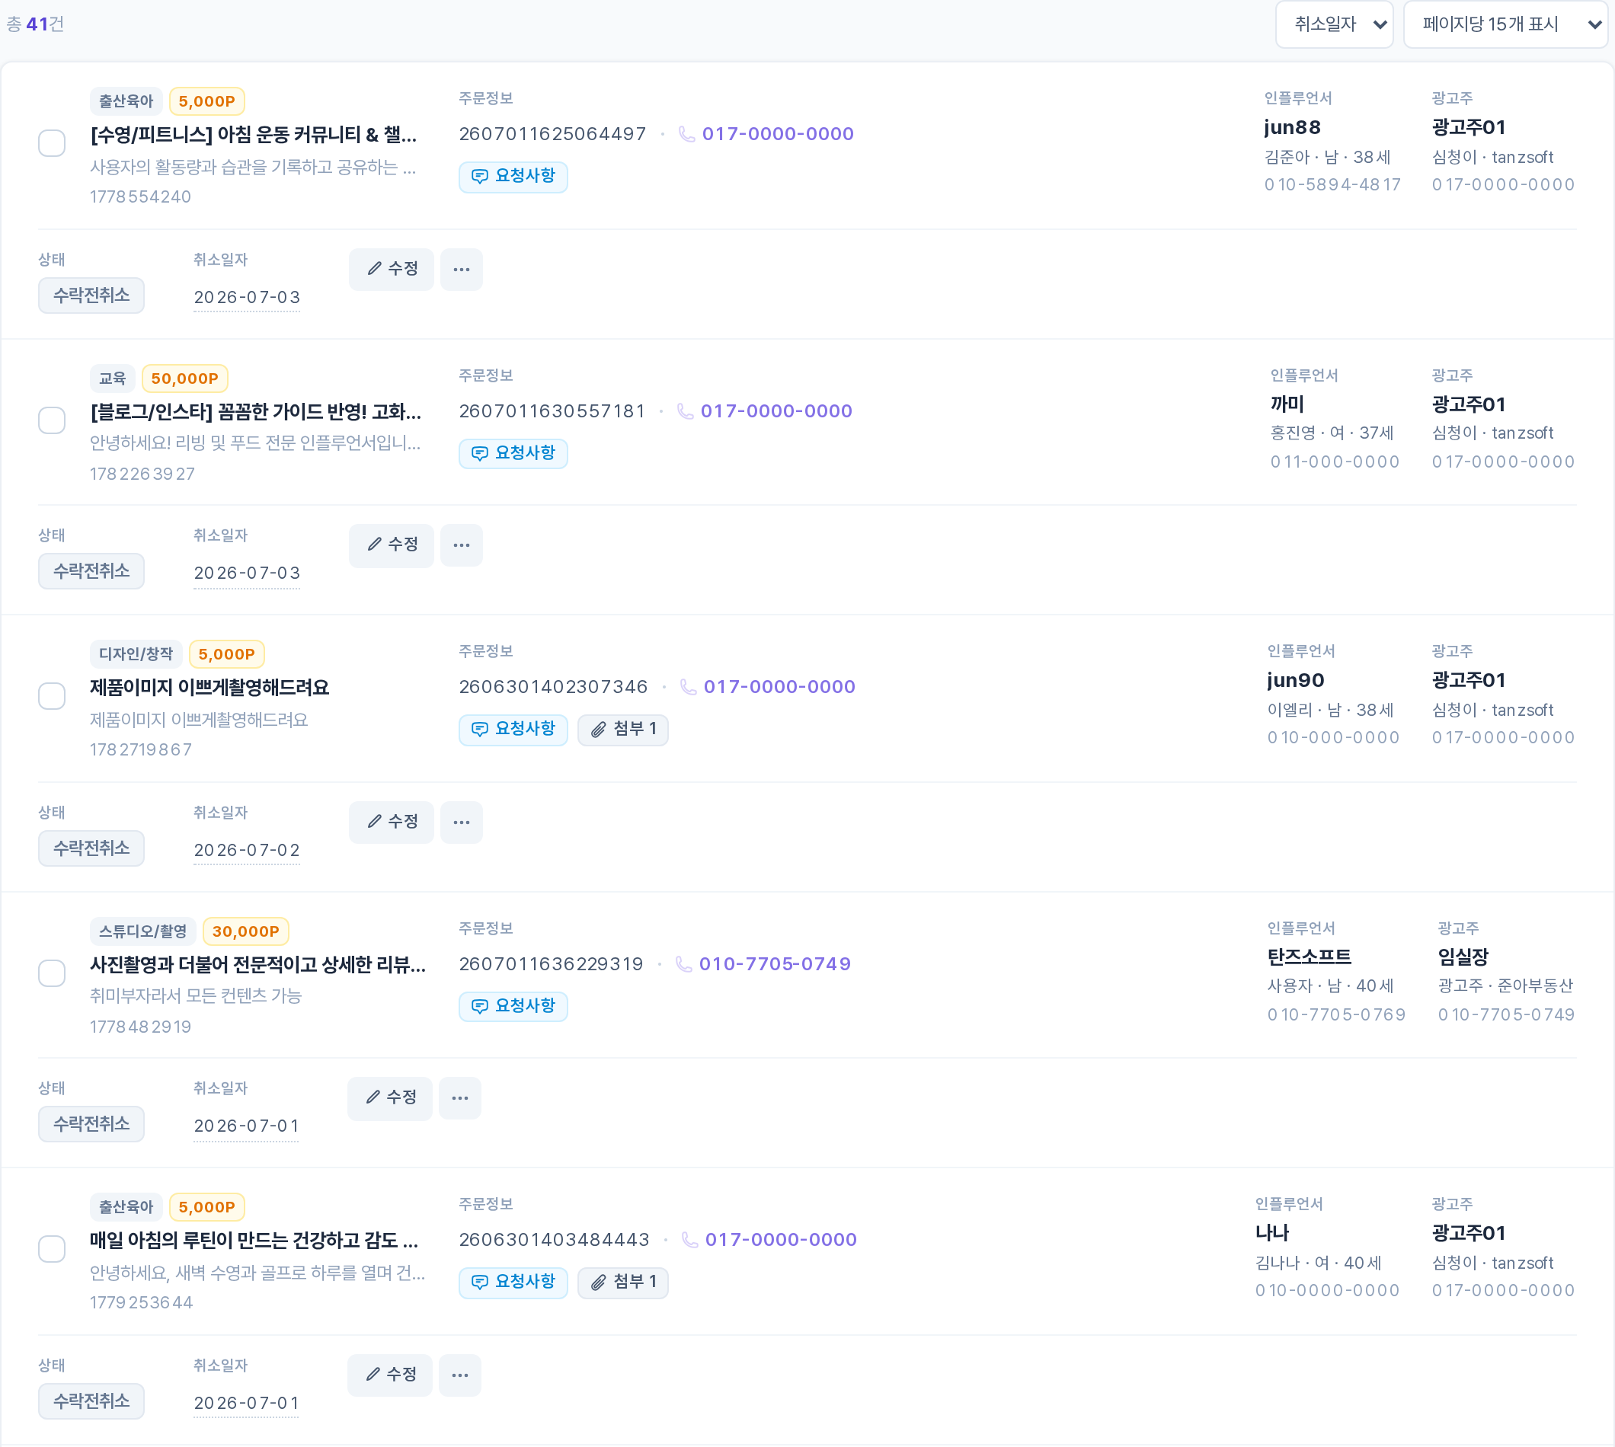Screen dimensions: 1615x1447
Task: Click title 제품이미지 이쁘게촬영해드려요
Action: click(209, 687)
